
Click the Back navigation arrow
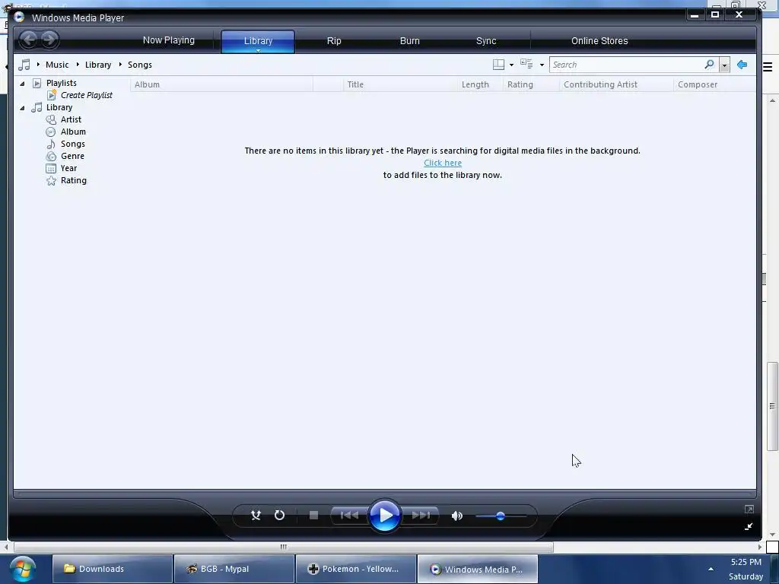pyautogui.click(x=30, y=40)
